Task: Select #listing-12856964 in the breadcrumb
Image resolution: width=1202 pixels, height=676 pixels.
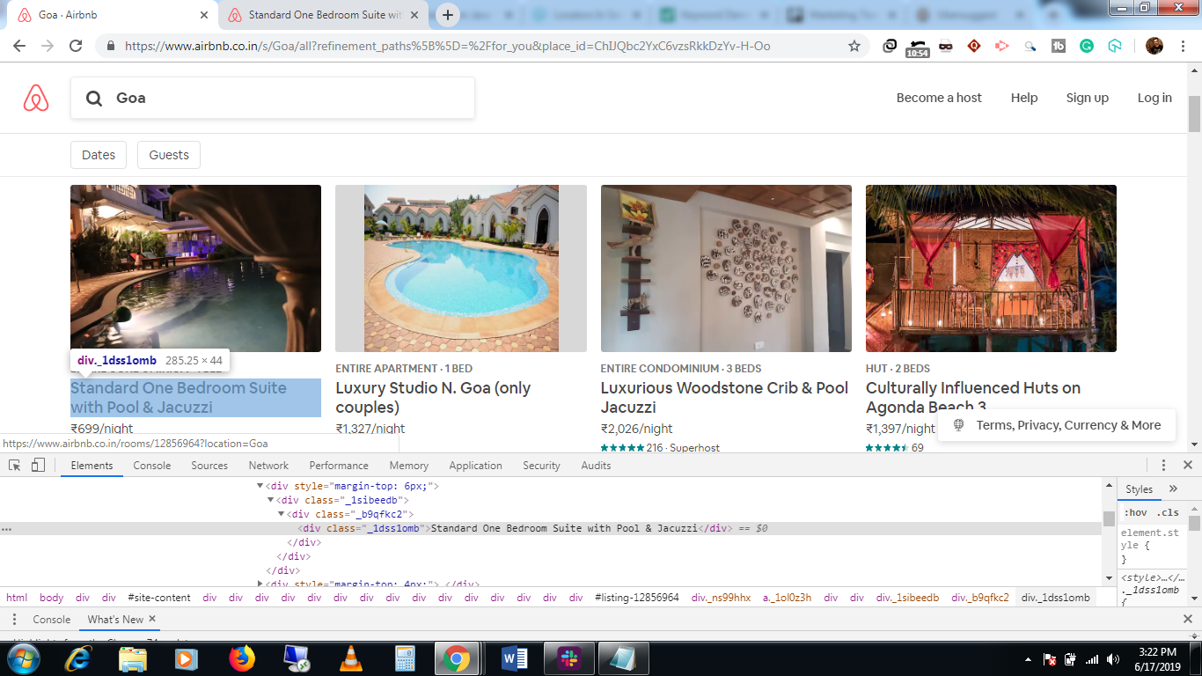Action: (x=637, y=598)
